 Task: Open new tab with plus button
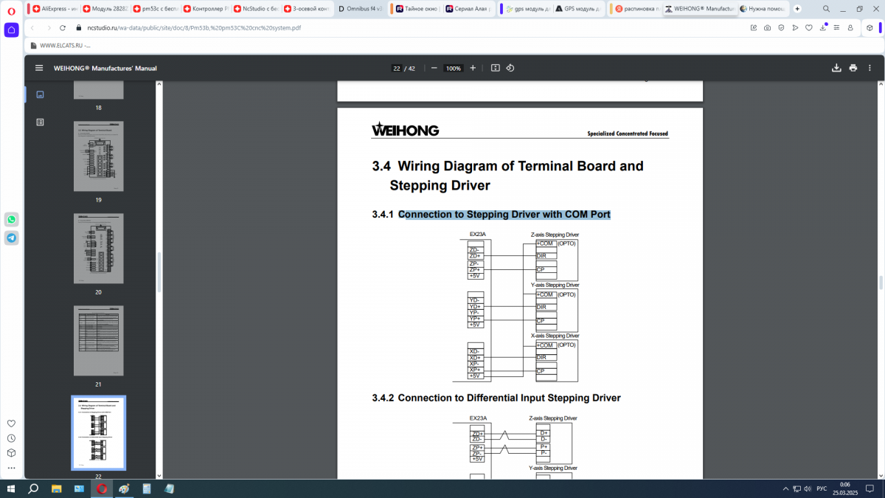pyautogui.click(x=797, y=9)
